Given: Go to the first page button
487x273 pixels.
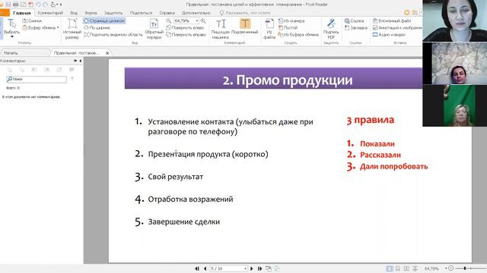Looking at the screenshot, I should pyautogui.click(x=197, y=268).
